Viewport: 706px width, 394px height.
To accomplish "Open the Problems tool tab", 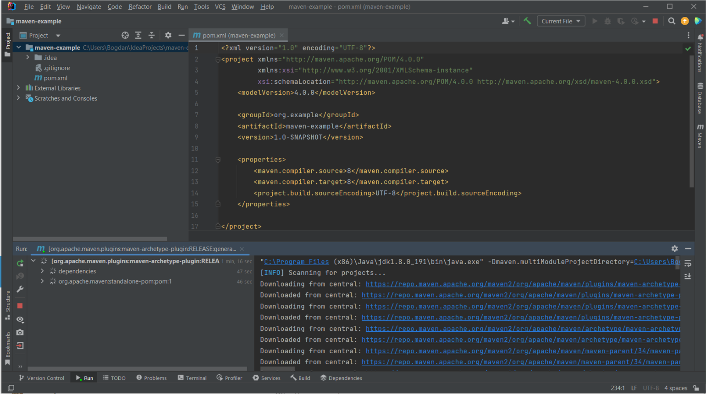I will click(151, 378).
